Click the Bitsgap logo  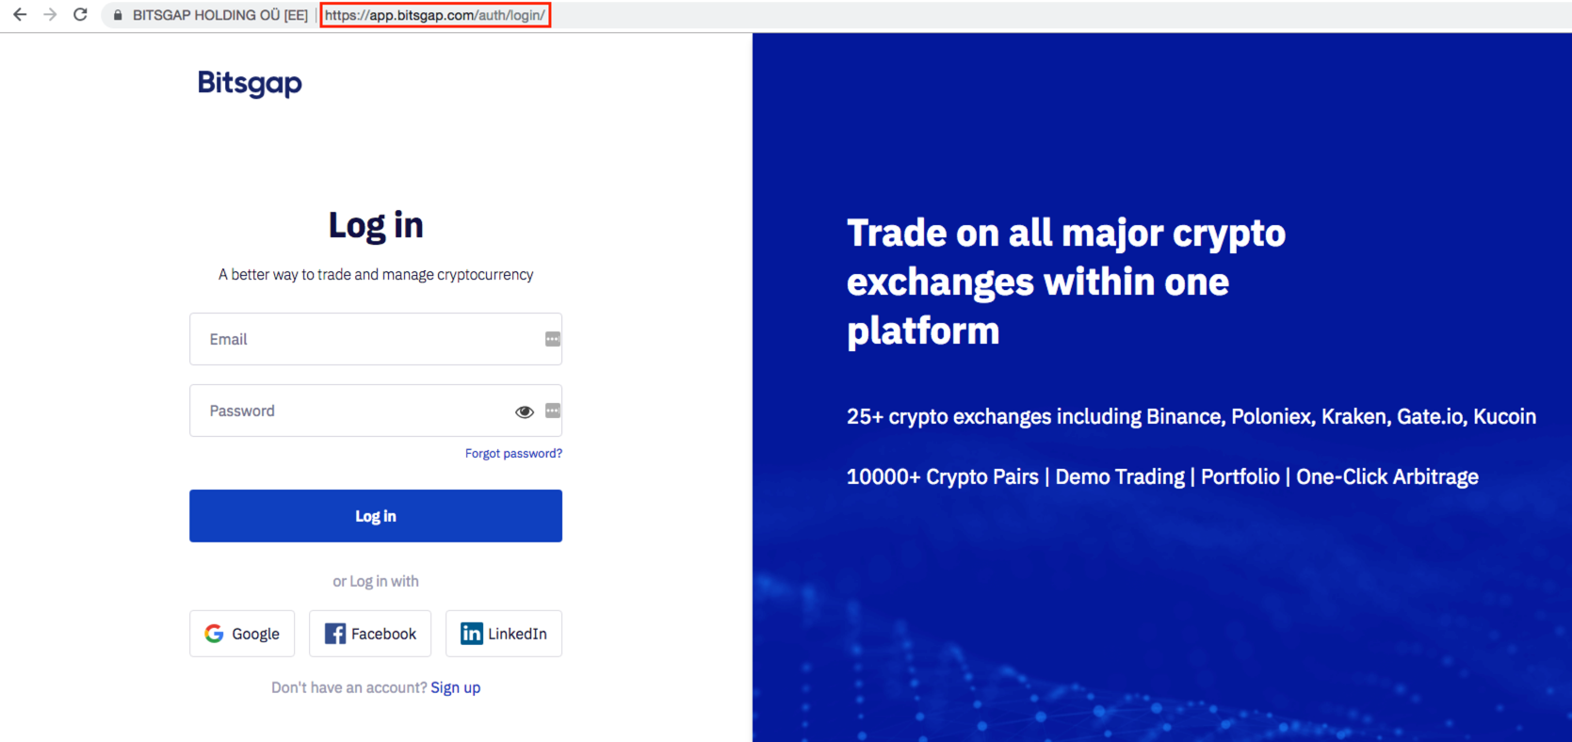click(x=250, y=84)
